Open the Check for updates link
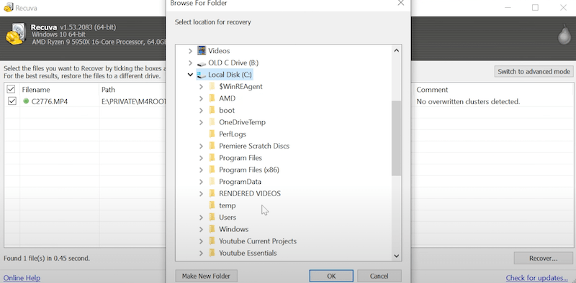This screenshot has height=283, width=576. 536,278
